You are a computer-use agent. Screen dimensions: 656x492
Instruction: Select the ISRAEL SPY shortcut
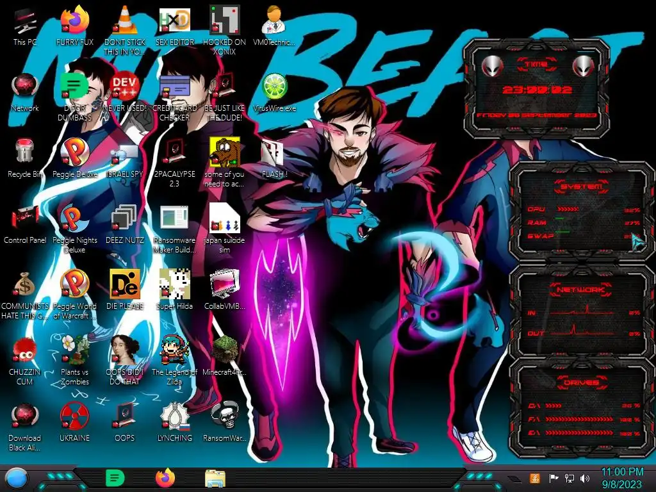[x=124, y=153]
